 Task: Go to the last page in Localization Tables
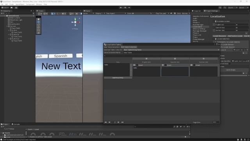[122, 122]
